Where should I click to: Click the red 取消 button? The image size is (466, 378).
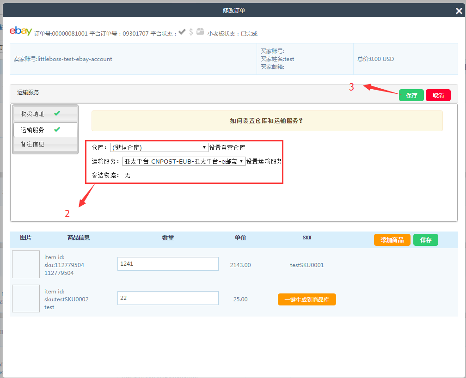[438, 95]
